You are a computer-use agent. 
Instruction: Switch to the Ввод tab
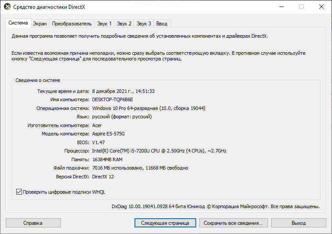click(x=162, y=24)
